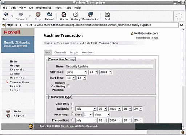Viewport: 186px width, 135px height.
Task: Open the Start Date month dropdown showing June
Action: point(77,72)
